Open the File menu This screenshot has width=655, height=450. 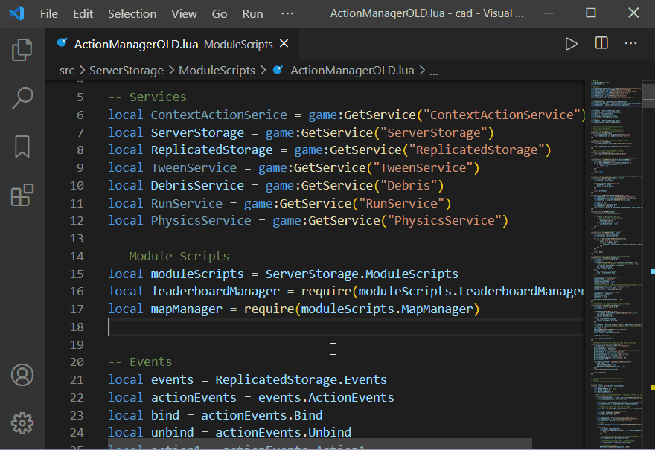[x=49, y=14]
